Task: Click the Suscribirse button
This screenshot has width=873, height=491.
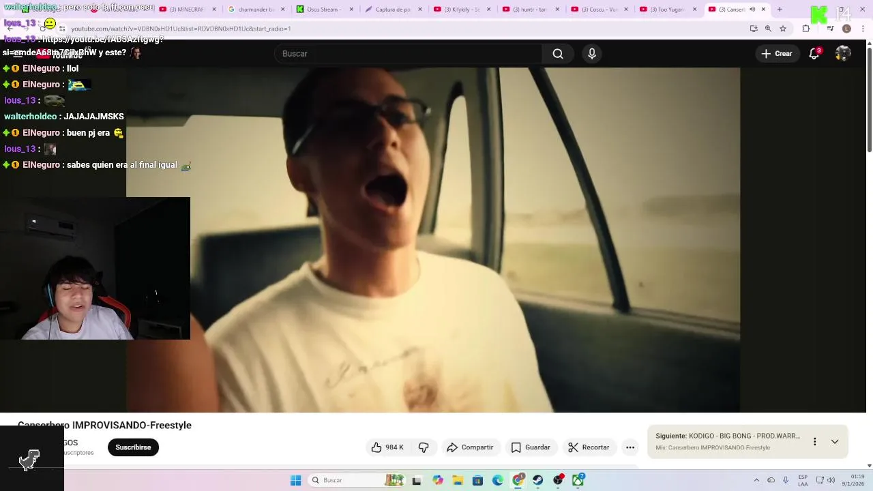Action: coord(133,447)
